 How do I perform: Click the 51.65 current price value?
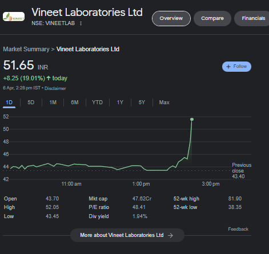[18, 65]
